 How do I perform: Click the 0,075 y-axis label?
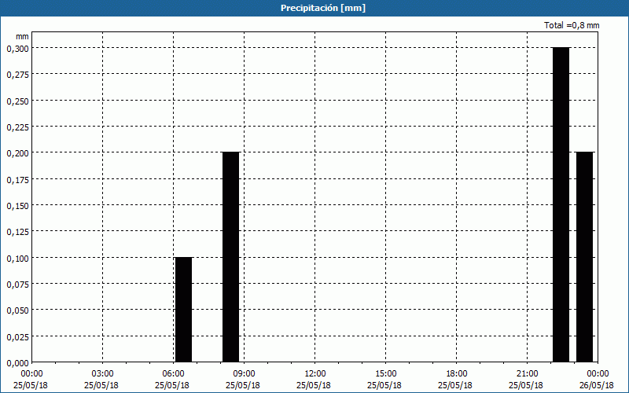pos(17,285)
